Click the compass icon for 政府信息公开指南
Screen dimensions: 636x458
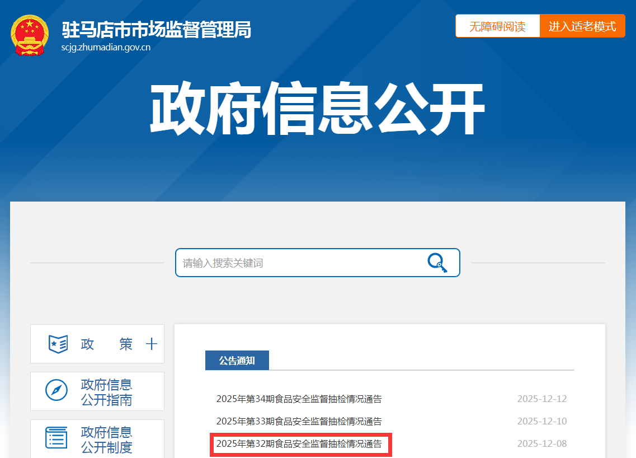56,390
